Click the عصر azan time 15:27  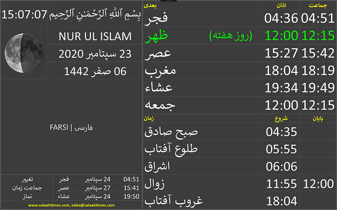[281, 53]
